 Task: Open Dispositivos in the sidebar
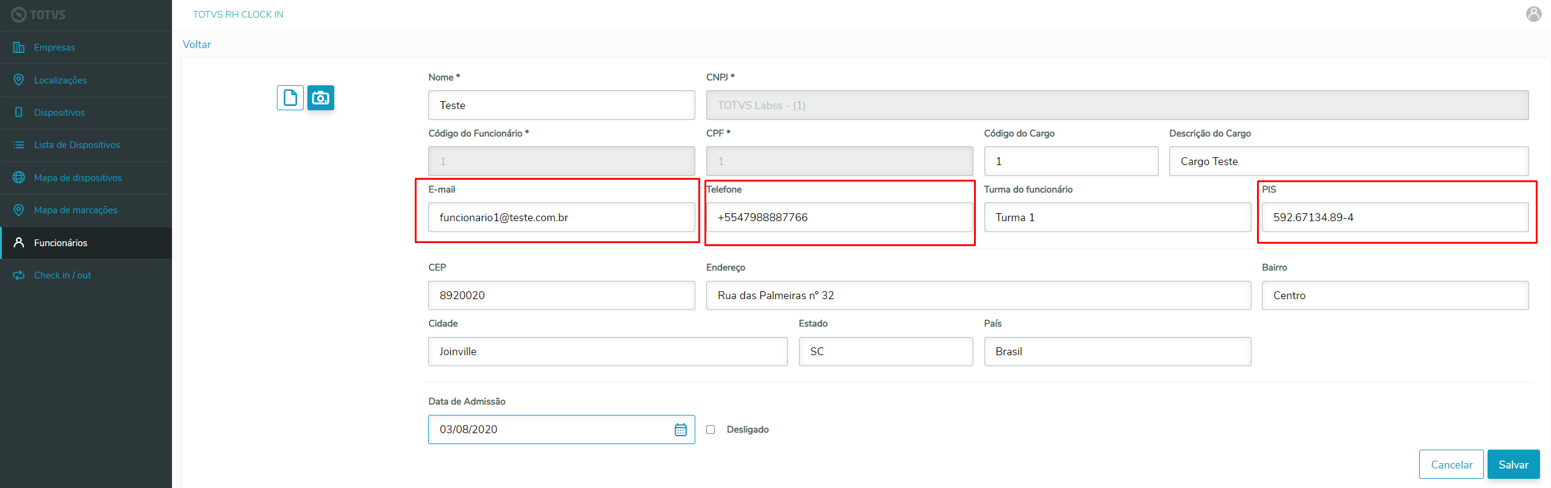[x=59, y=113]
